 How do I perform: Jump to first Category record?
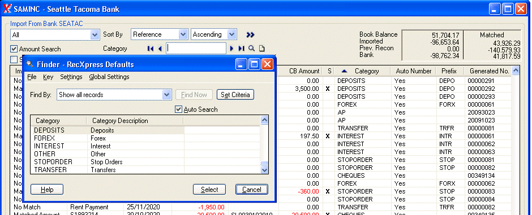click(151, 49)
